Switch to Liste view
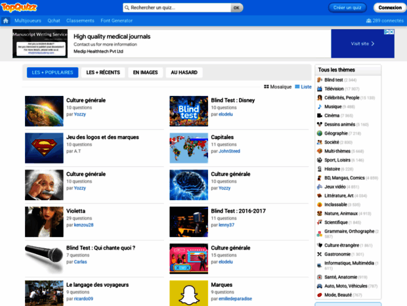The width and height of the screenshot is (407, 306). click(x=303, y=87)
